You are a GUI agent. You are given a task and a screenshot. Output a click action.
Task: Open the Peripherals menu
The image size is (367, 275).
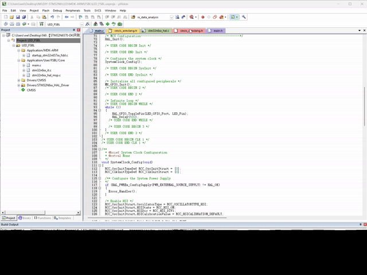pyautogui.click(x=73, y=10)
